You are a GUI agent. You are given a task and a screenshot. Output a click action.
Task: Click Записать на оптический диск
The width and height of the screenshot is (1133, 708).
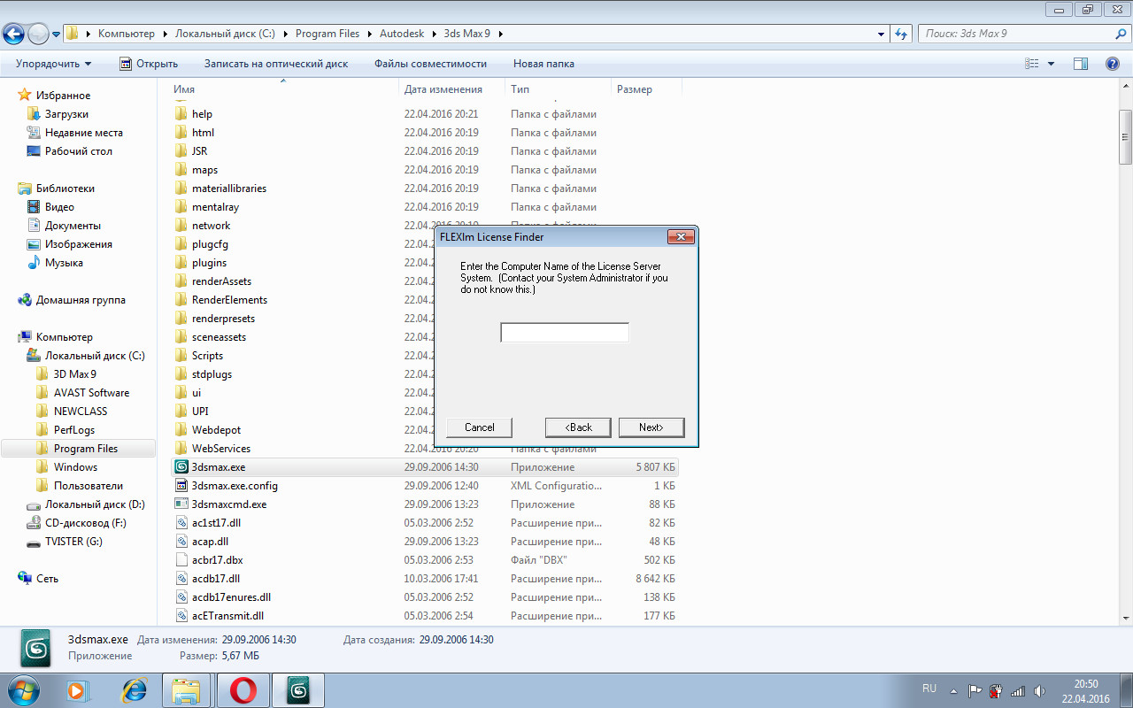pyautogui.click(x=276, y=64)
